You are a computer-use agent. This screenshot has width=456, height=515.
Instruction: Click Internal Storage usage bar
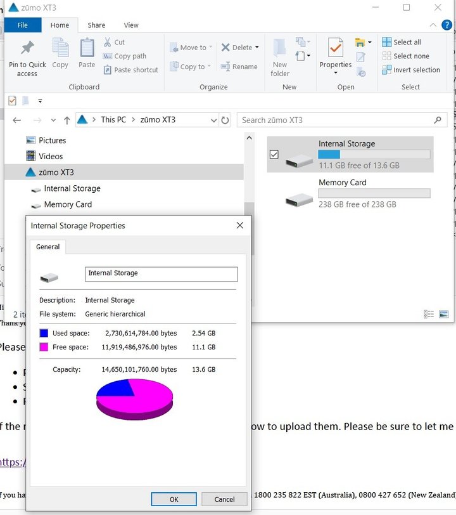(x=374, y=154)
